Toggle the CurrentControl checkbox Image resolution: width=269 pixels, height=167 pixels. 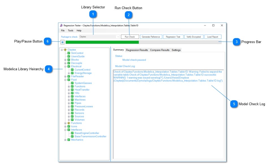click(72, 70)
